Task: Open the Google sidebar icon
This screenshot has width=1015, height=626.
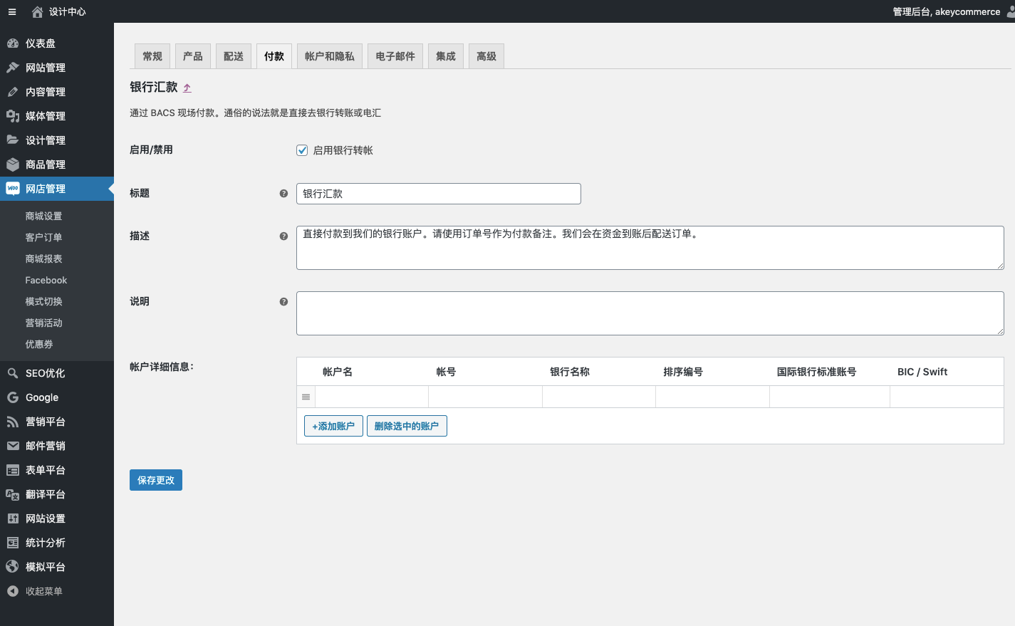Action: [x=13, y=397]
